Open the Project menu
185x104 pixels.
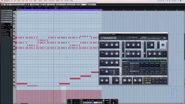pyautogui.click(x=18, y=1)
